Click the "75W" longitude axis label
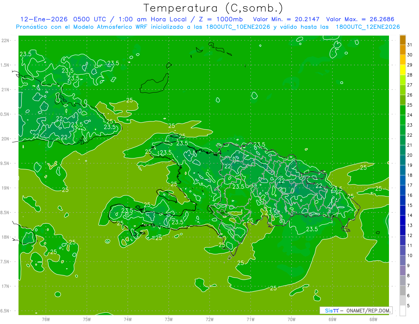 87,319
